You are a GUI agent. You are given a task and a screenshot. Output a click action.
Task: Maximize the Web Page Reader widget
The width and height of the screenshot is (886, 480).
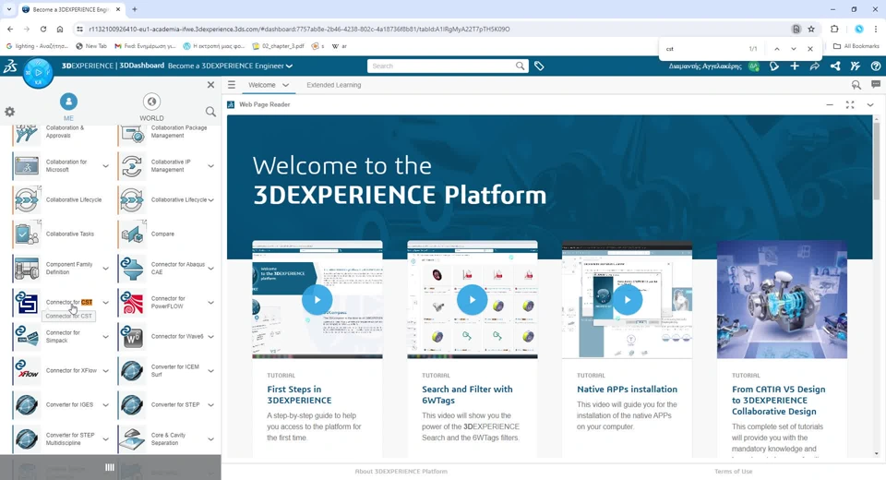850,104
